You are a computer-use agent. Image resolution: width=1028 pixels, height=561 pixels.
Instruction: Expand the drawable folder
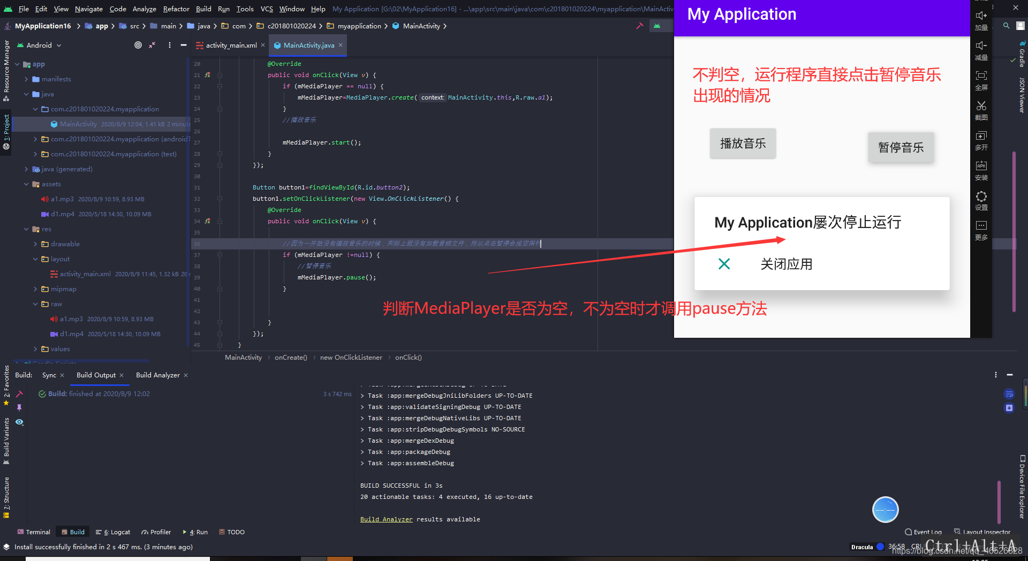click(35, 244)
